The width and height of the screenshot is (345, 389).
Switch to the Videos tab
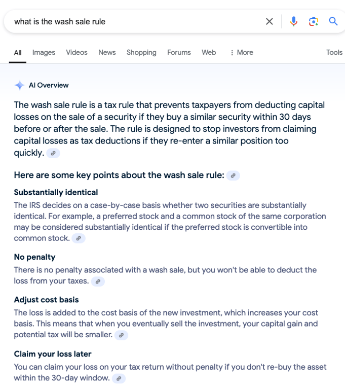coord(76,53)
